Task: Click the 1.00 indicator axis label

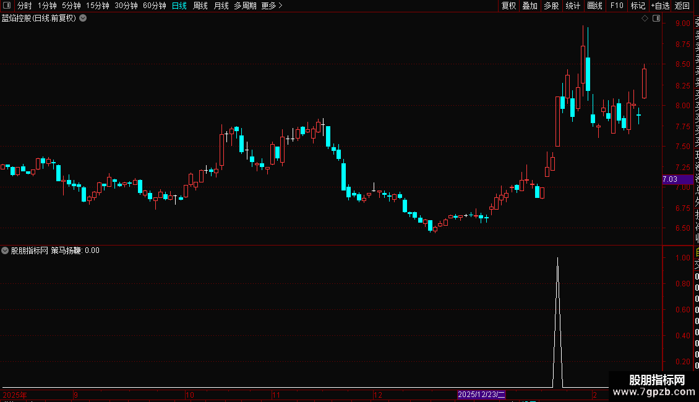Action: point(682,258)
